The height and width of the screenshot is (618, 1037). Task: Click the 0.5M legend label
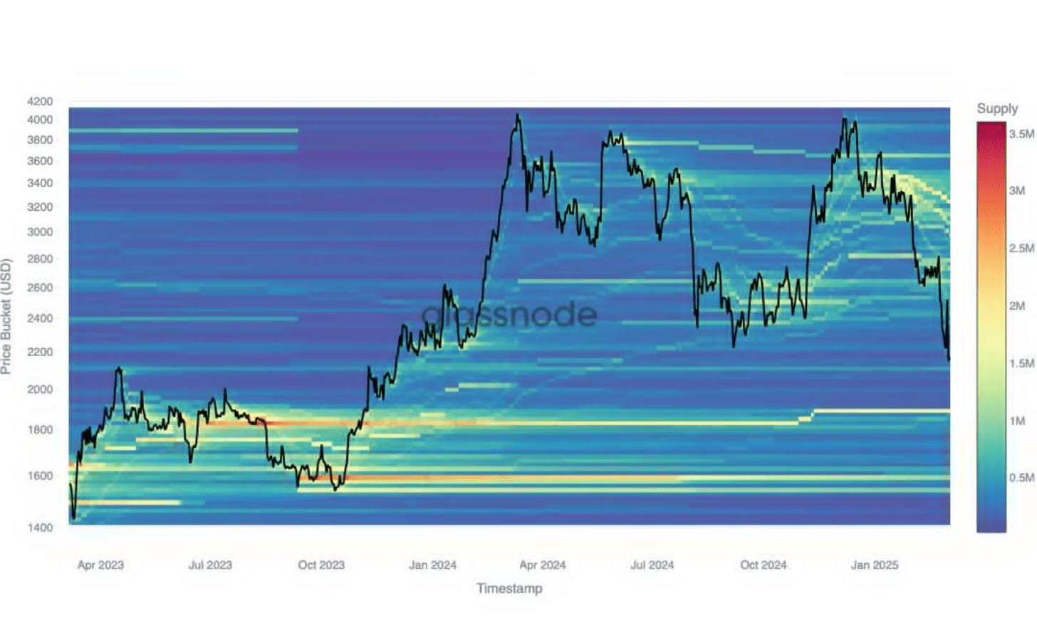(1021, 478)
